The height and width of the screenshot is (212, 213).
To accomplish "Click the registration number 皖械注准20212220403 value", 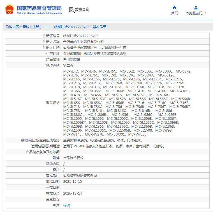I will [x=81, y=36].
